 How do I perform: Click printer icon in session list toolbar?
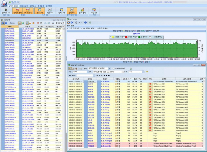(53, 23)
